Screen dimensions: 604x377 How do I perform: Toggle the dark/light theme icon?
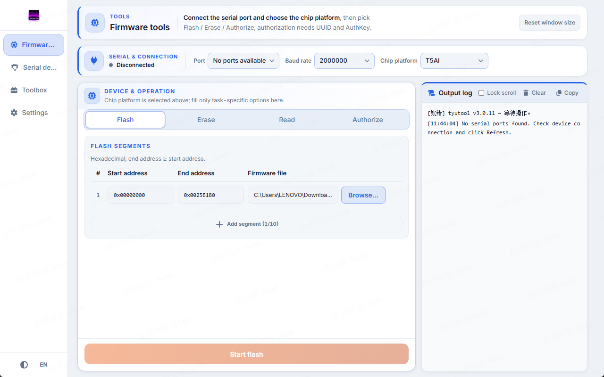click(x=24, y=365)
